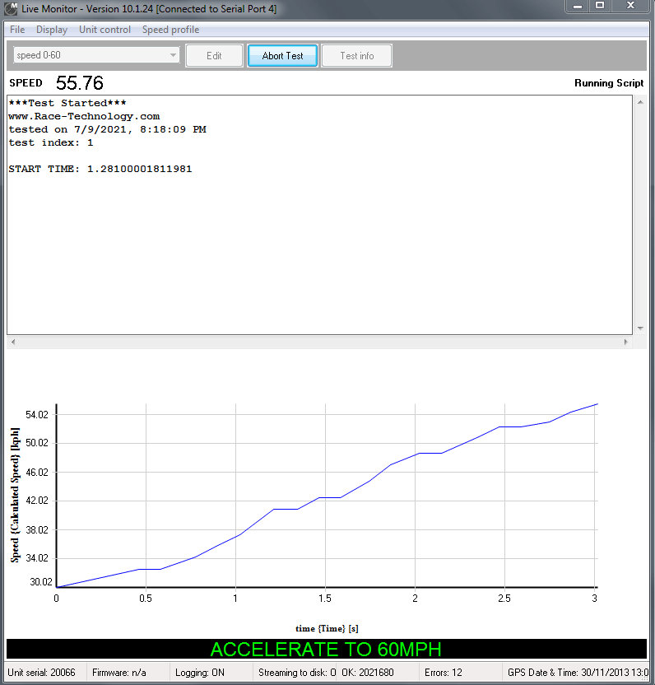
Task: Expand the Unit control menu
Action: (105, 30)
